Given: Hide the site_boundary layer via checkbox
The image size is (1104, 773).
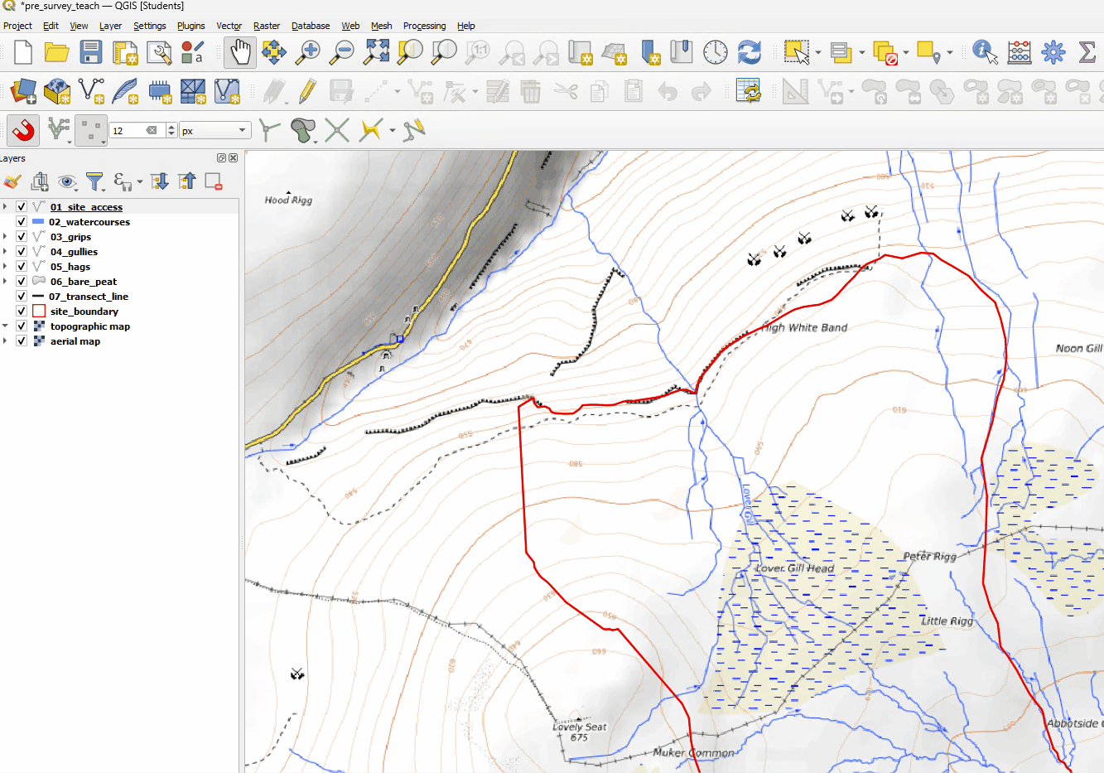Looking at the screenshot, I should [22, 312].
